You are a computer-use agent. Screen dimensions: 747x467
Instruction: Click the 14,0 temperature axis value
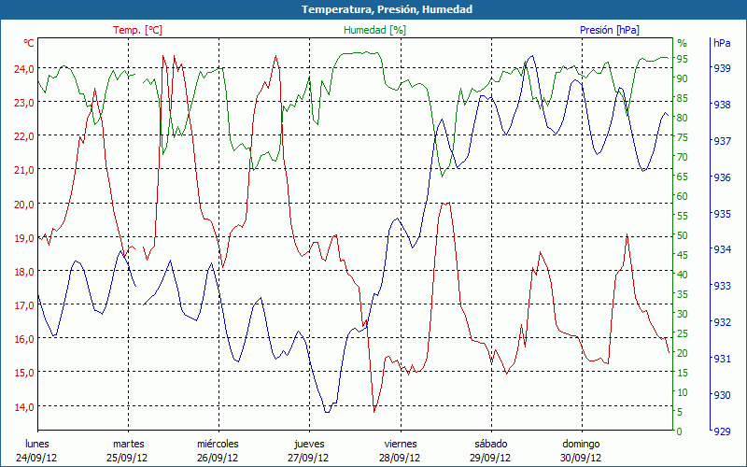(x=22, y=406)
